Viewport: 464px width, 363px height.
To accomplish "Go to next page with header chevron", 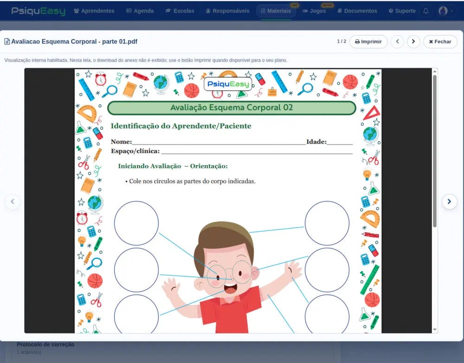I will tap(413, 42).
